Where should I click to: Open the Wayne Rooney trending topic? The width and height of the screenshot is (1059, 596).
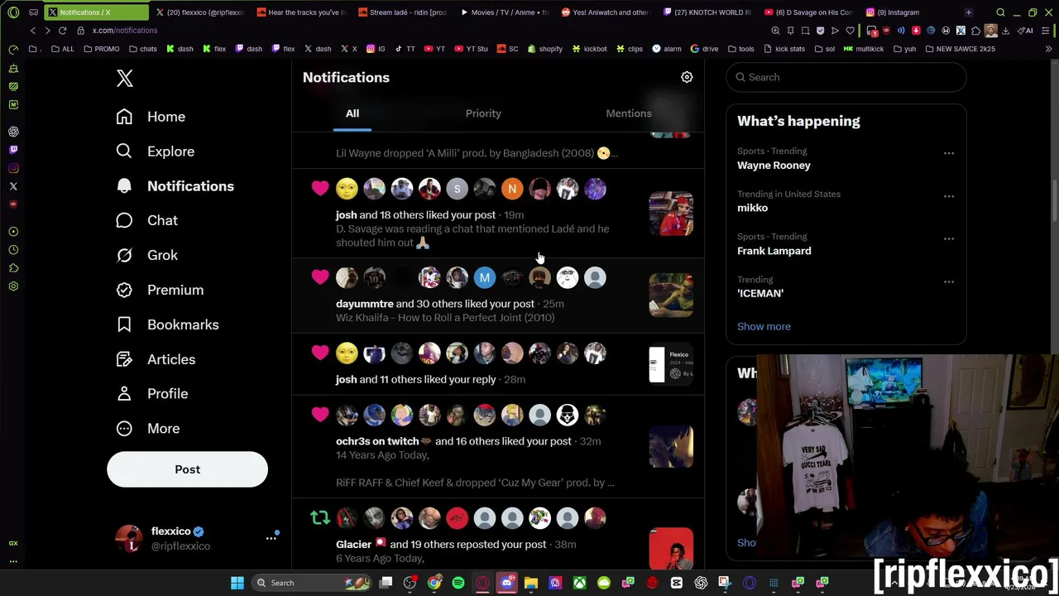click(x=774, y=166)
